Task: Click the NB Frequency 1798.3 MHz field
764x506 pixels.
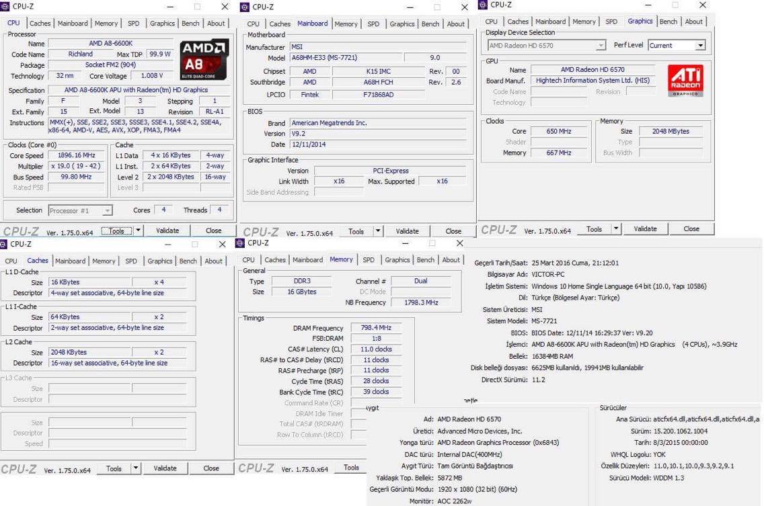Action: (x=420, y=302)
